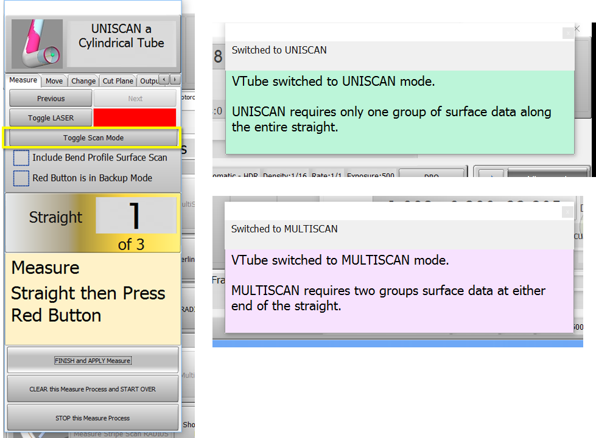Image resolution: width=596 pixels, height=438 pixels.
Task: Go to the Cut Plane tab
Action: pyautogui.click(x=117, y=81)
